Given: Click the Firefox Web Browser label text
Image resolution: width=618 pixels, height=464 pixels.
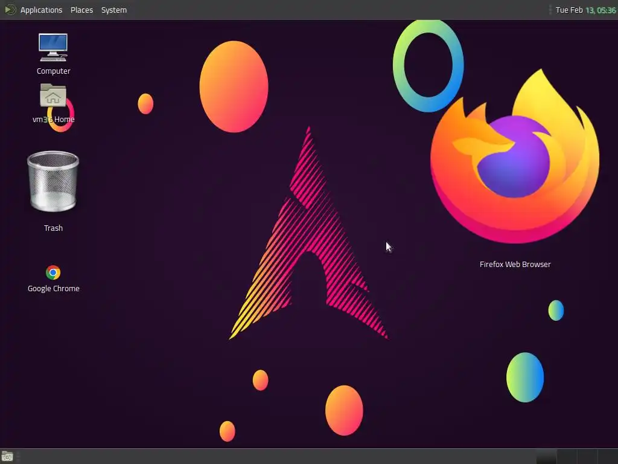Looking at the screenshot, I should (x=515, y=265).
